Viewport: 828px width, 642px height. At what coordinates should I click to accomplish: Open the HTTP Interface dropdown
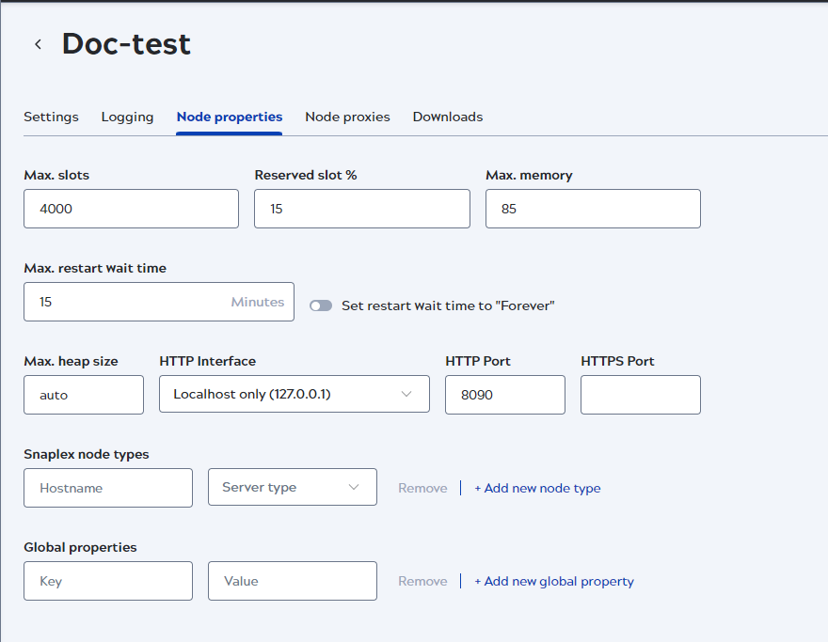[x=294, y=395]
